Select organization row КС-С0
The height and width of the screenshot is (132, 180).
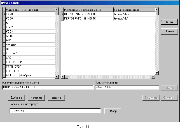click(31, 18)
